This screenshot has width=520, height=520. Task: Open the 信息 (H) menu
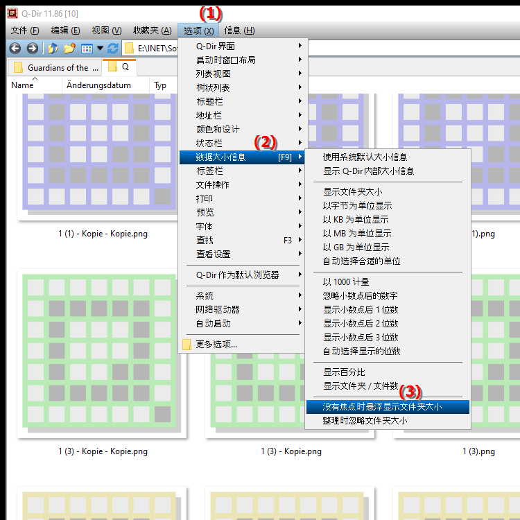point(239,31)
